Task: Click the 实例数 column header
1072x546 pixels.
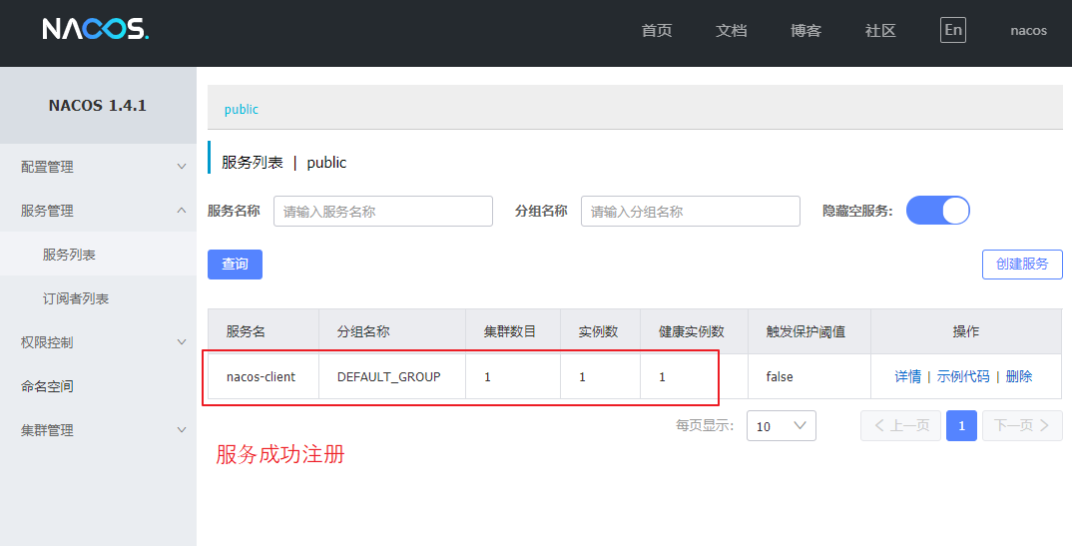Action: point(598,331)
